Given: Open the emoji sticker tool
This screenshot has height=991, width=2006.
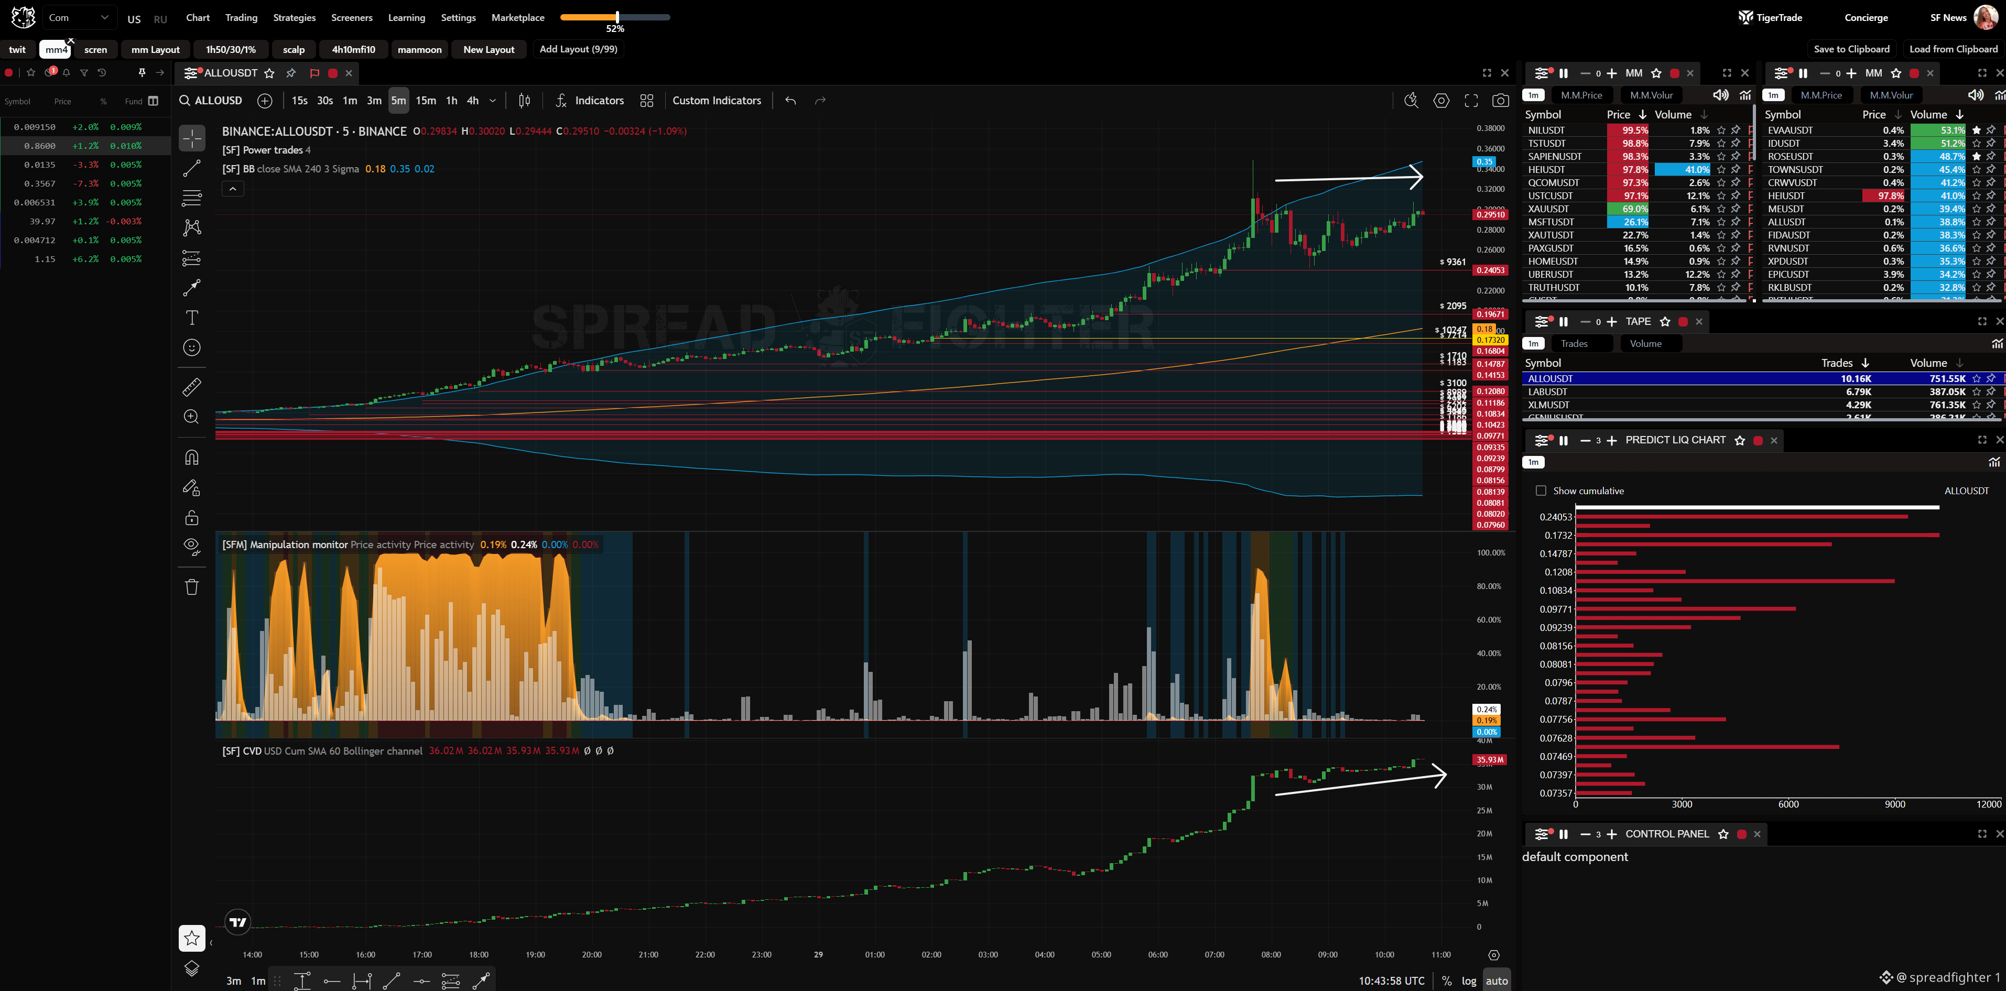Looking at the screenshot, I should pos(191,347).
